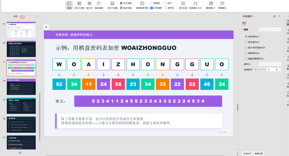Collapse the slide thumbnail pane chevron
Viewport: 289px width, 156px height.
[37, 16]
